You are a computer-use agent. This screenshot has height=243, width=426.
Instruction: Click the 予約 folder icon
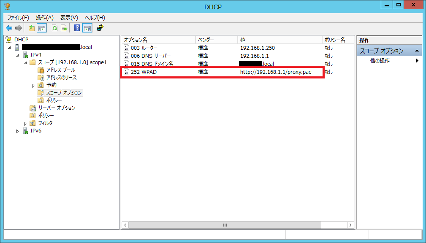tap(41, 85)
